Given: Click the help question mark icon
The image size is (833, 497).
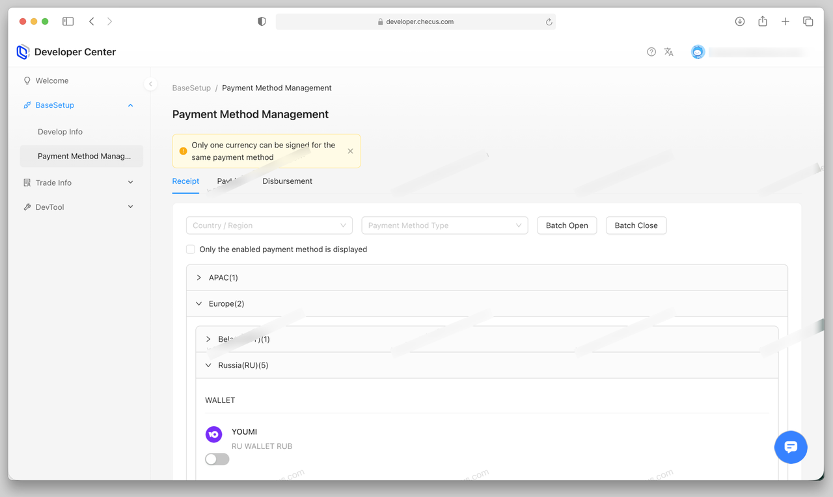Looking at the screenshot, I should [651, 52].
